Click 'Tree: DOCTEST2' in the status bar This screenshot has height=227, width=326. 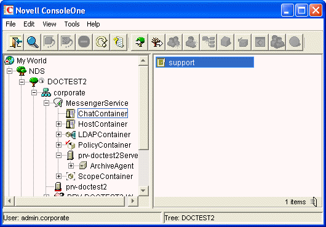(189, 218)
